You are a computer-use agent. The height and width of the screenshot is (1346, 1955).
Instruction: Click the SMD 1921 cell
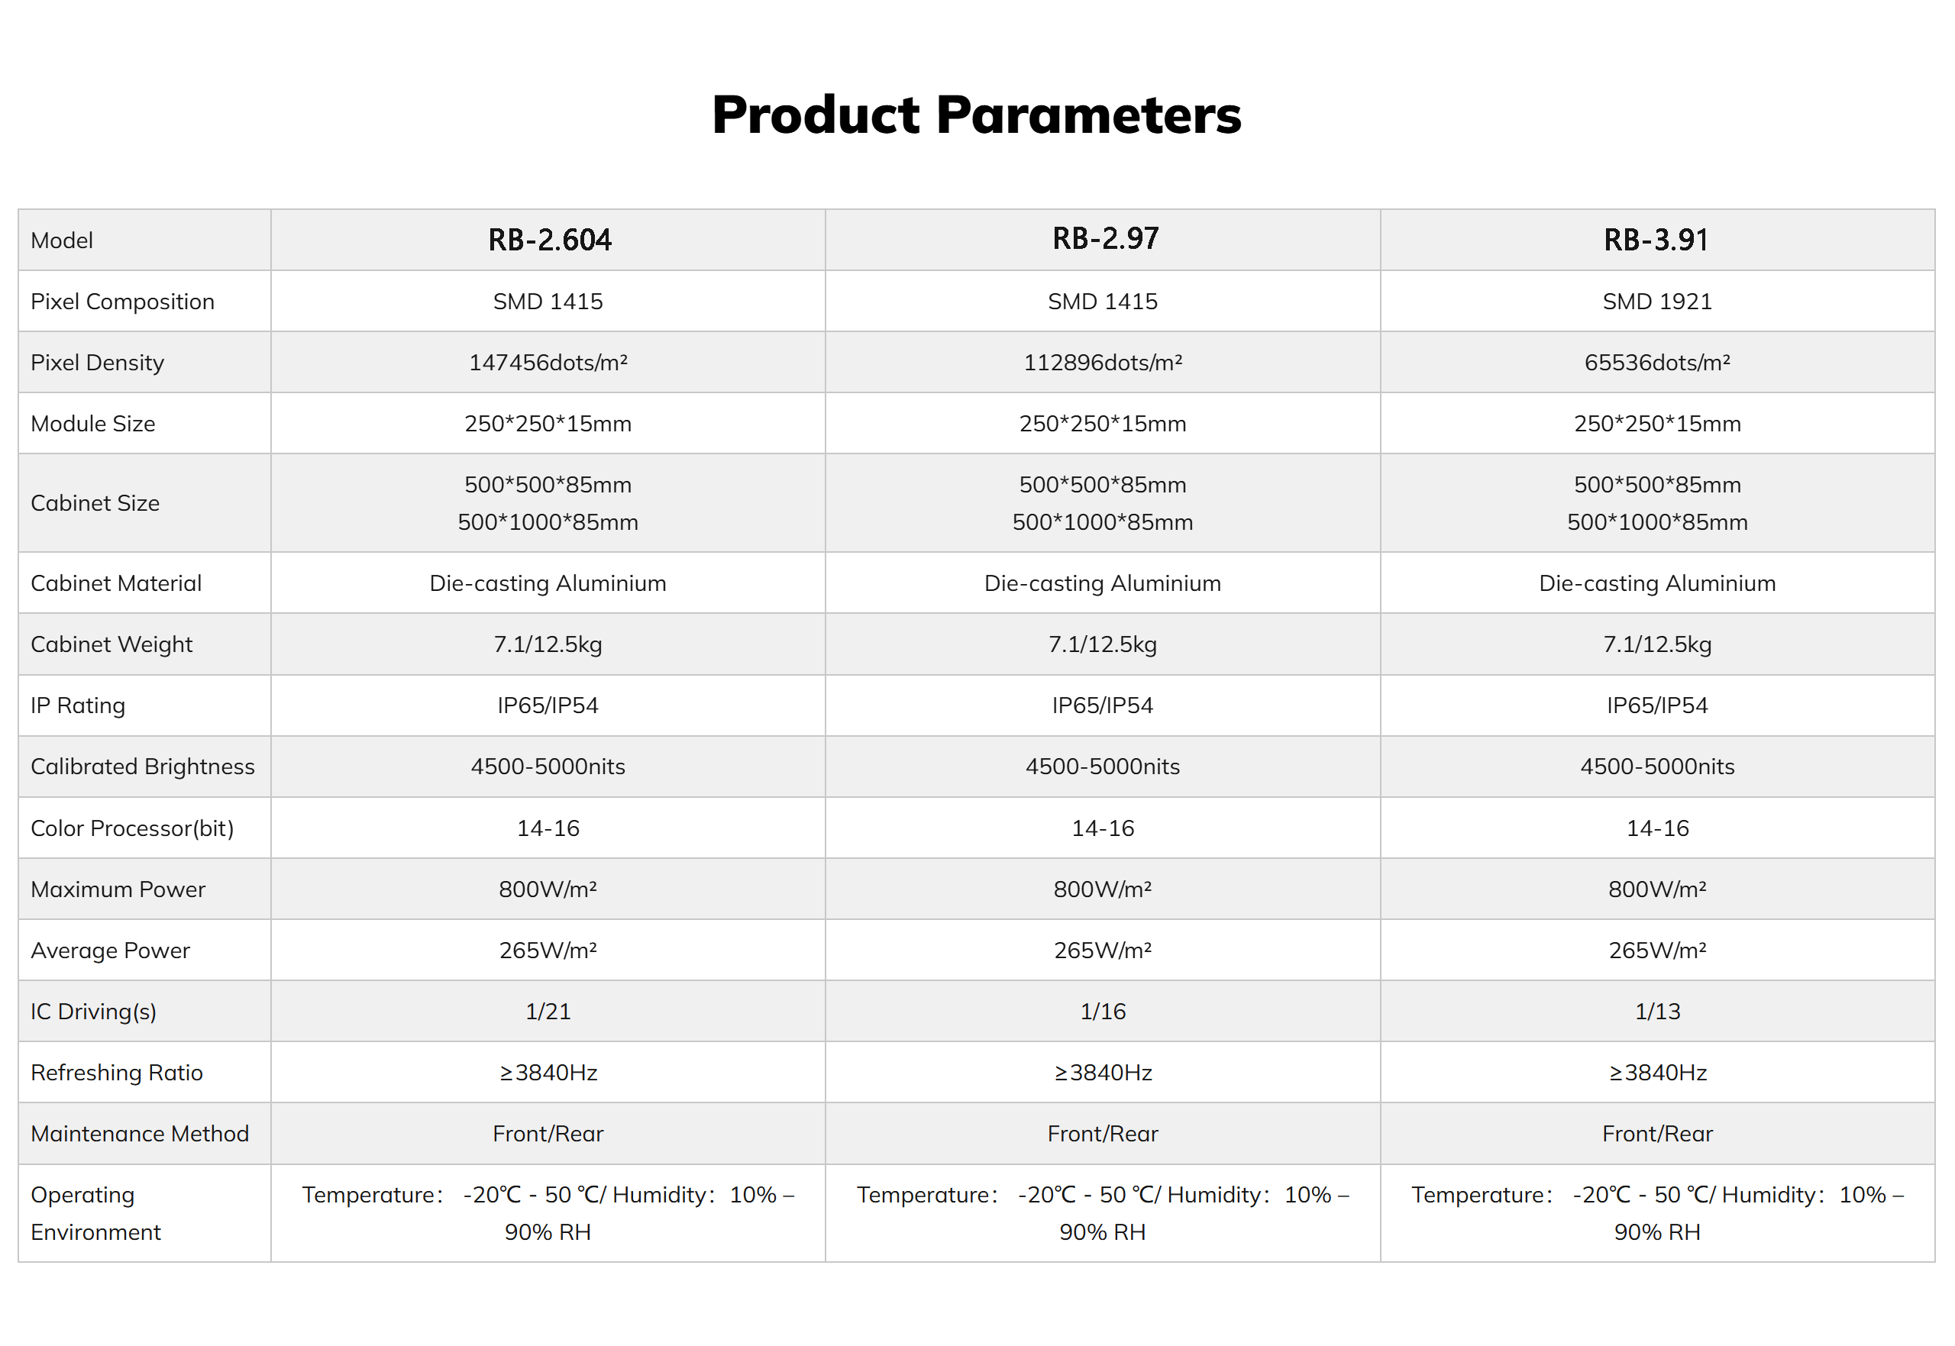[1656, 302]
